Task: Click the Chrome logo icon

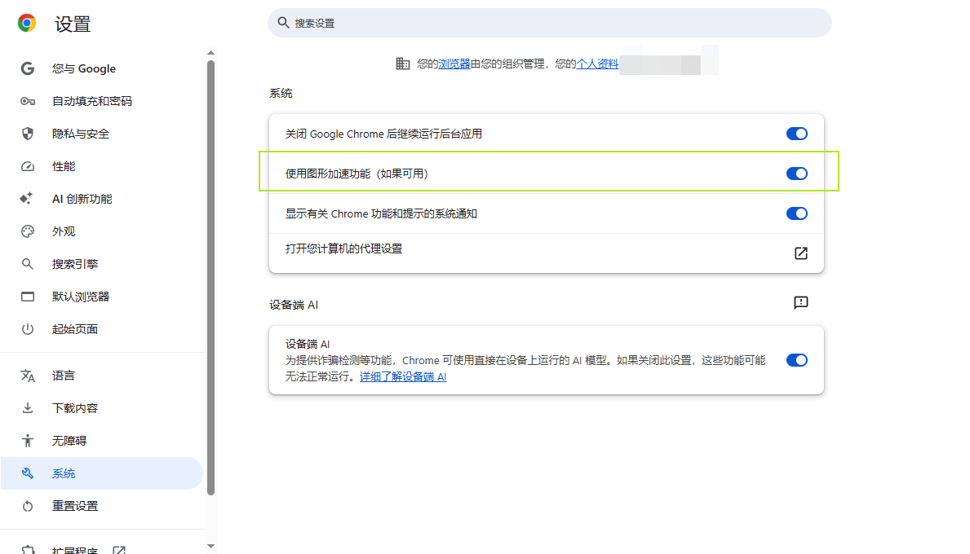Action: (27, 24)
